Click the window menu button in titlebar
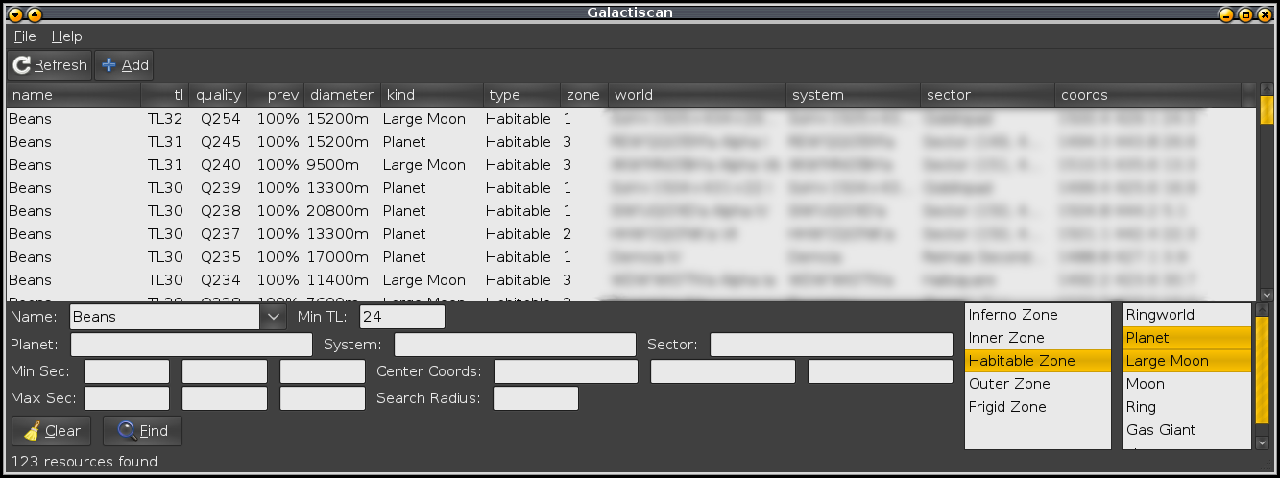 [x=15, y=14]
